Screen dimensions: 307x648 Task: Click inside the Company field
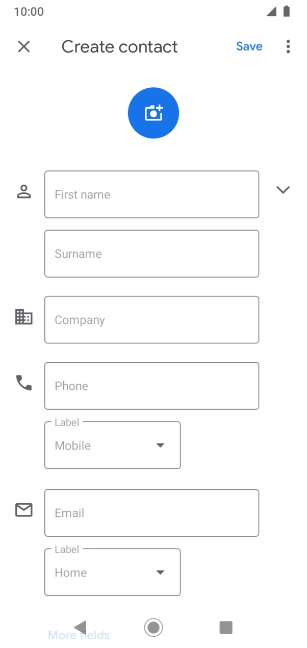click(x=151, y=319)
